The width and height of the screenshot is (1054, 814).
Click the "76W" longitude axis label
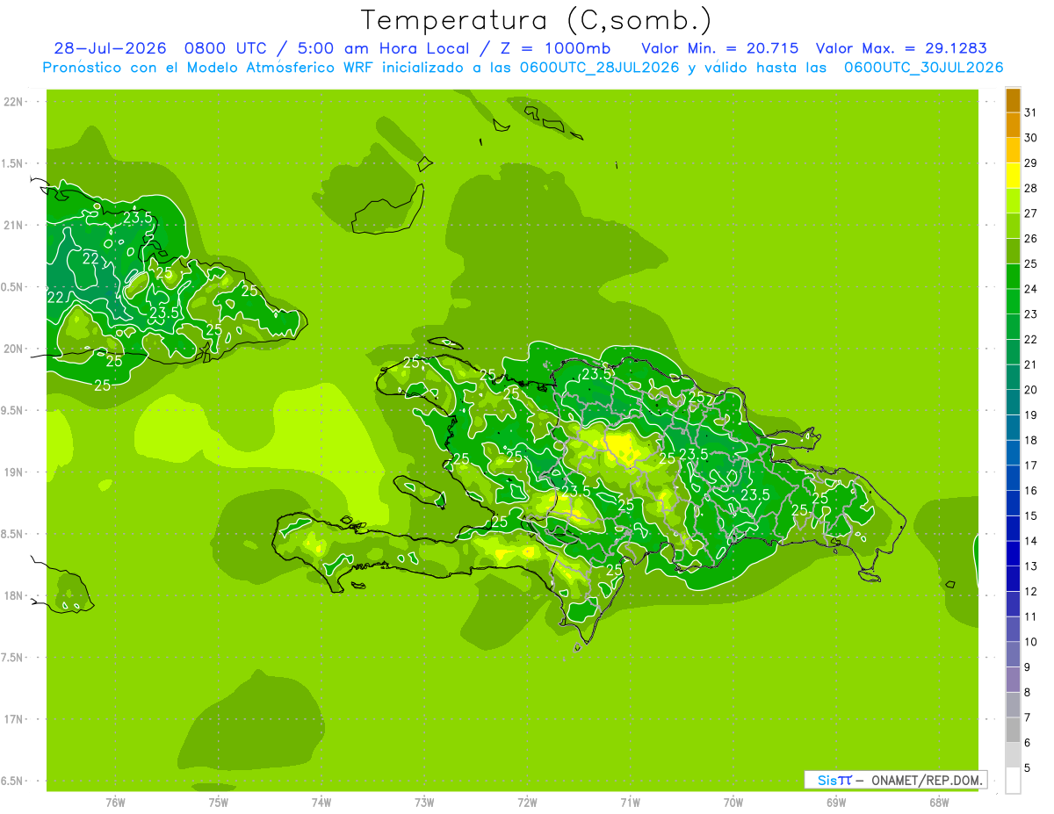pos(115,802)
